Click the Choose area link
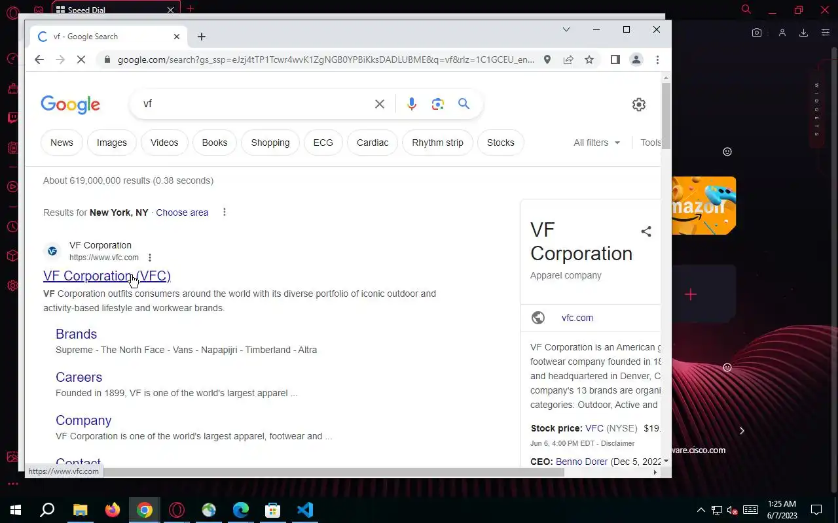Image resolution: width=838 pixels, height=523 pixels. coord(182,212)
